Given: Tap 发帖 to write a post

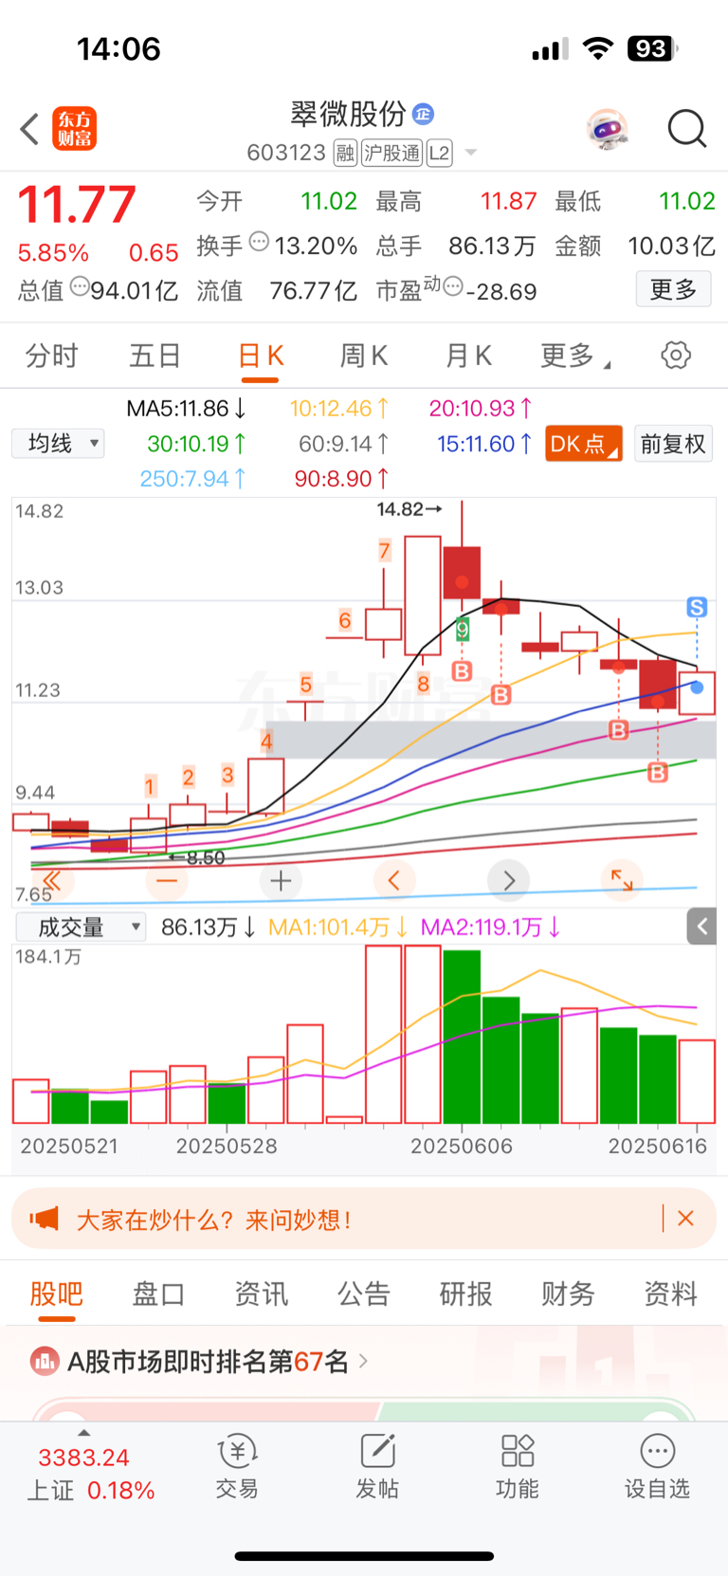Looking at the screenshot, I should (377, 1466).
